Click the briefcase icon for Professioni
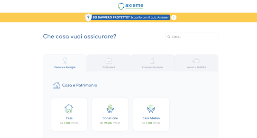Viewport: 257px width, 138px height. [x=109, y=61]
